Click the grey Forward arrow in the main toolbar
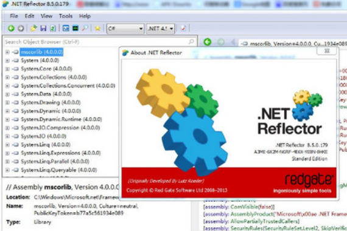Viewport: 347px width, 231px height. [x=21, y=29]
